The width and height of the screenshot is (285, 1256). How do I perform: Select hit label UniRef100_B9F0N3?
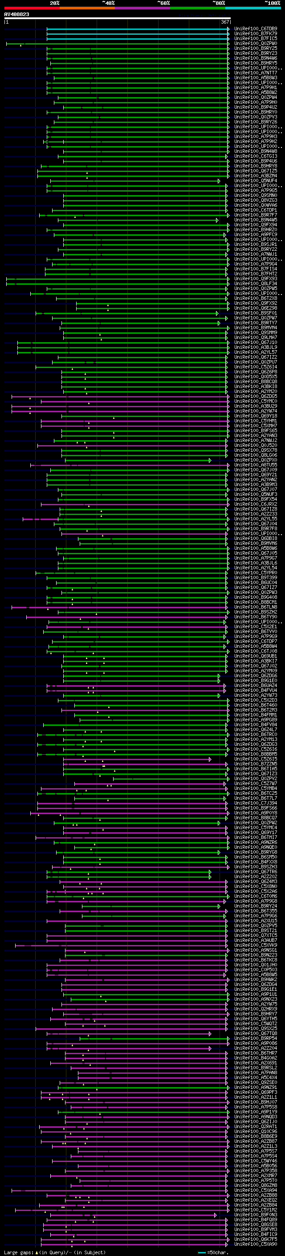click(x=256, y=1215)
